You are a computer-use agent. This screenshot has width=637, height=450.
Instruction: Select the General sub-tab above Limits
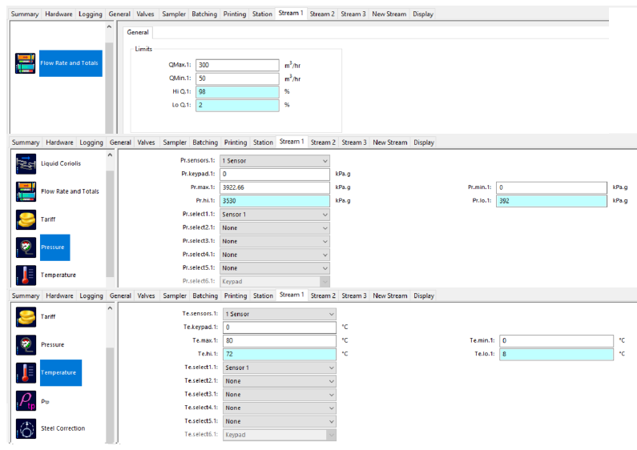[x=138, y=33]
